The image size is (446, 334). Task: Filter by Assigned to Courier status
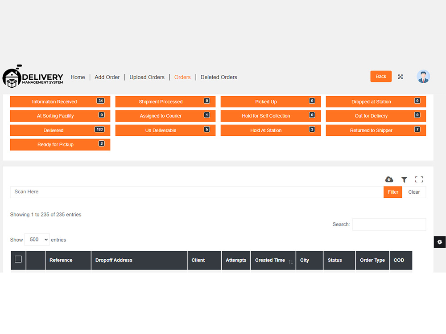pyautogui.click(x=165, y=116)
